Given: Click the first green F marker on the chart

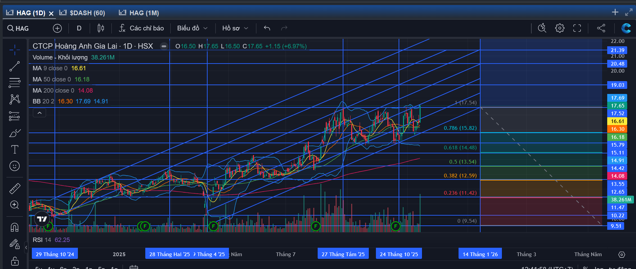Looking at the screenshot, I should pos(48,226).
